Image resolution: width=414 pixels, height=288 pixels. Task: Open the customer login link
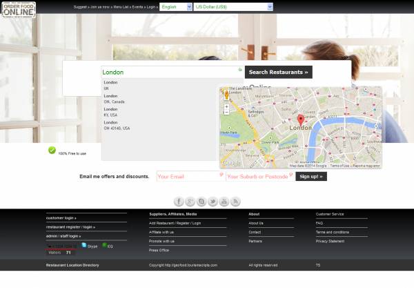(61, 218)
